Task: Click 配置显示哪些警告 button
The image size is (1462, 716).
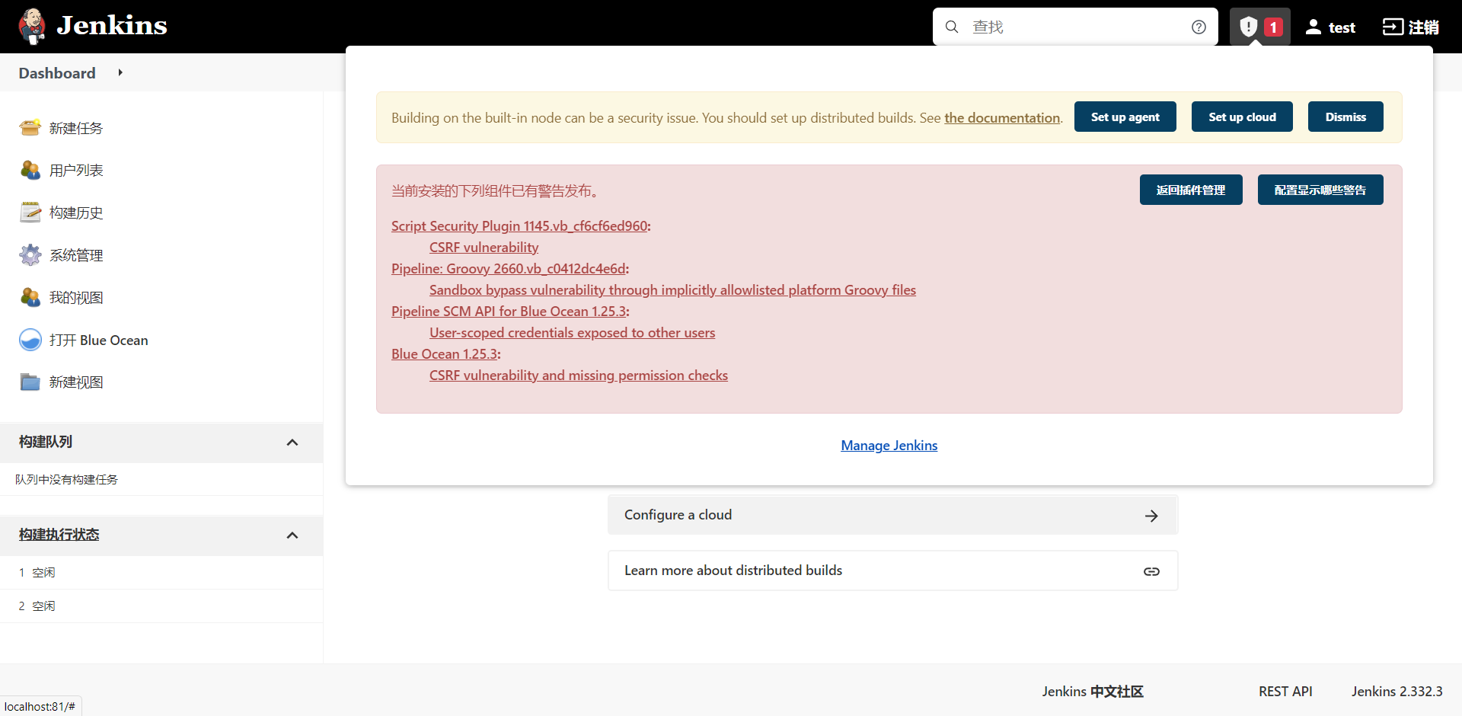Action: coord(1320,190)
